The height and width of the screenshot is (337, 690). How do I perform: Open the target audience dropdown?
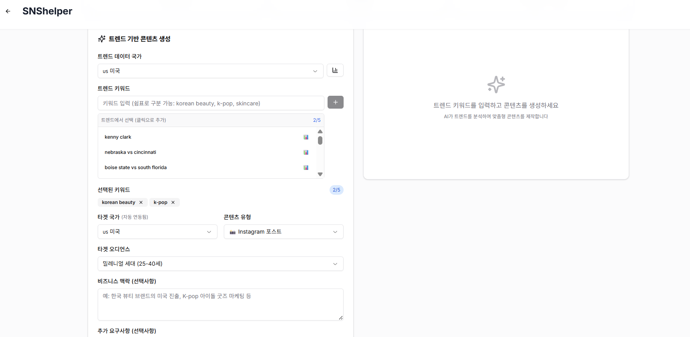[221, 264]
